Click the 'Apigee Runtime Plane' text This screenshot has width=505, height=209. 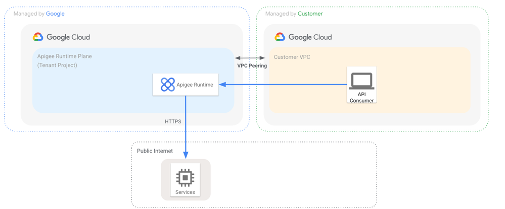tap(64, 56)
